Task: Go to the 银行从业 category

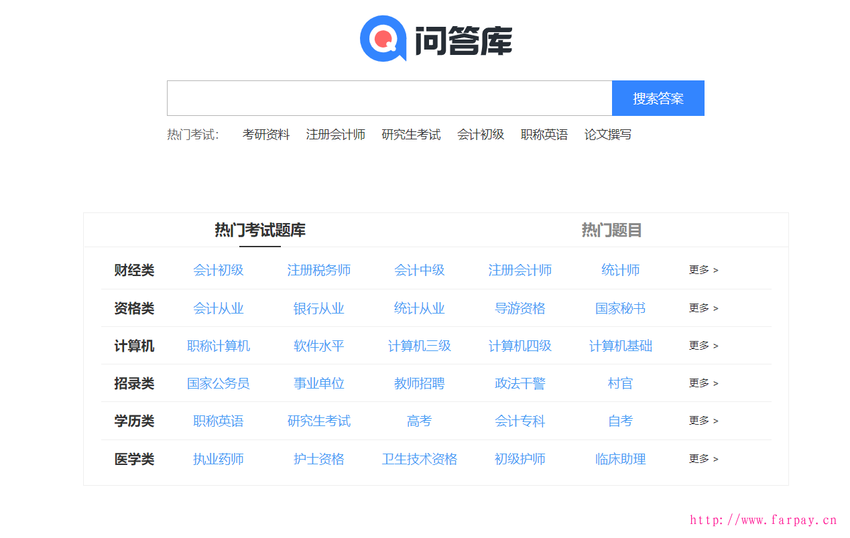Action: point(319,308)
